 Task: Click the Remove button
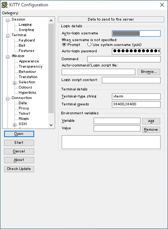click(x=151, y=130)
